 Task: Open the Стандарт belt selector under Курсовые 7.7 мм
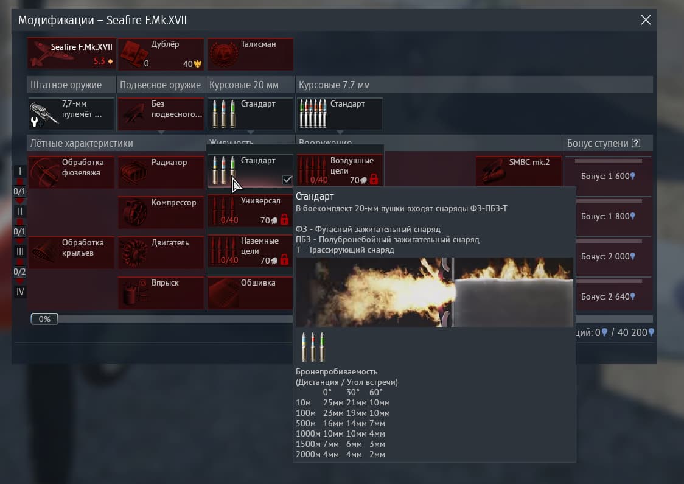click(x=340, y=114)
